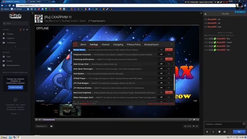Pause the video player

pos(37,120)
